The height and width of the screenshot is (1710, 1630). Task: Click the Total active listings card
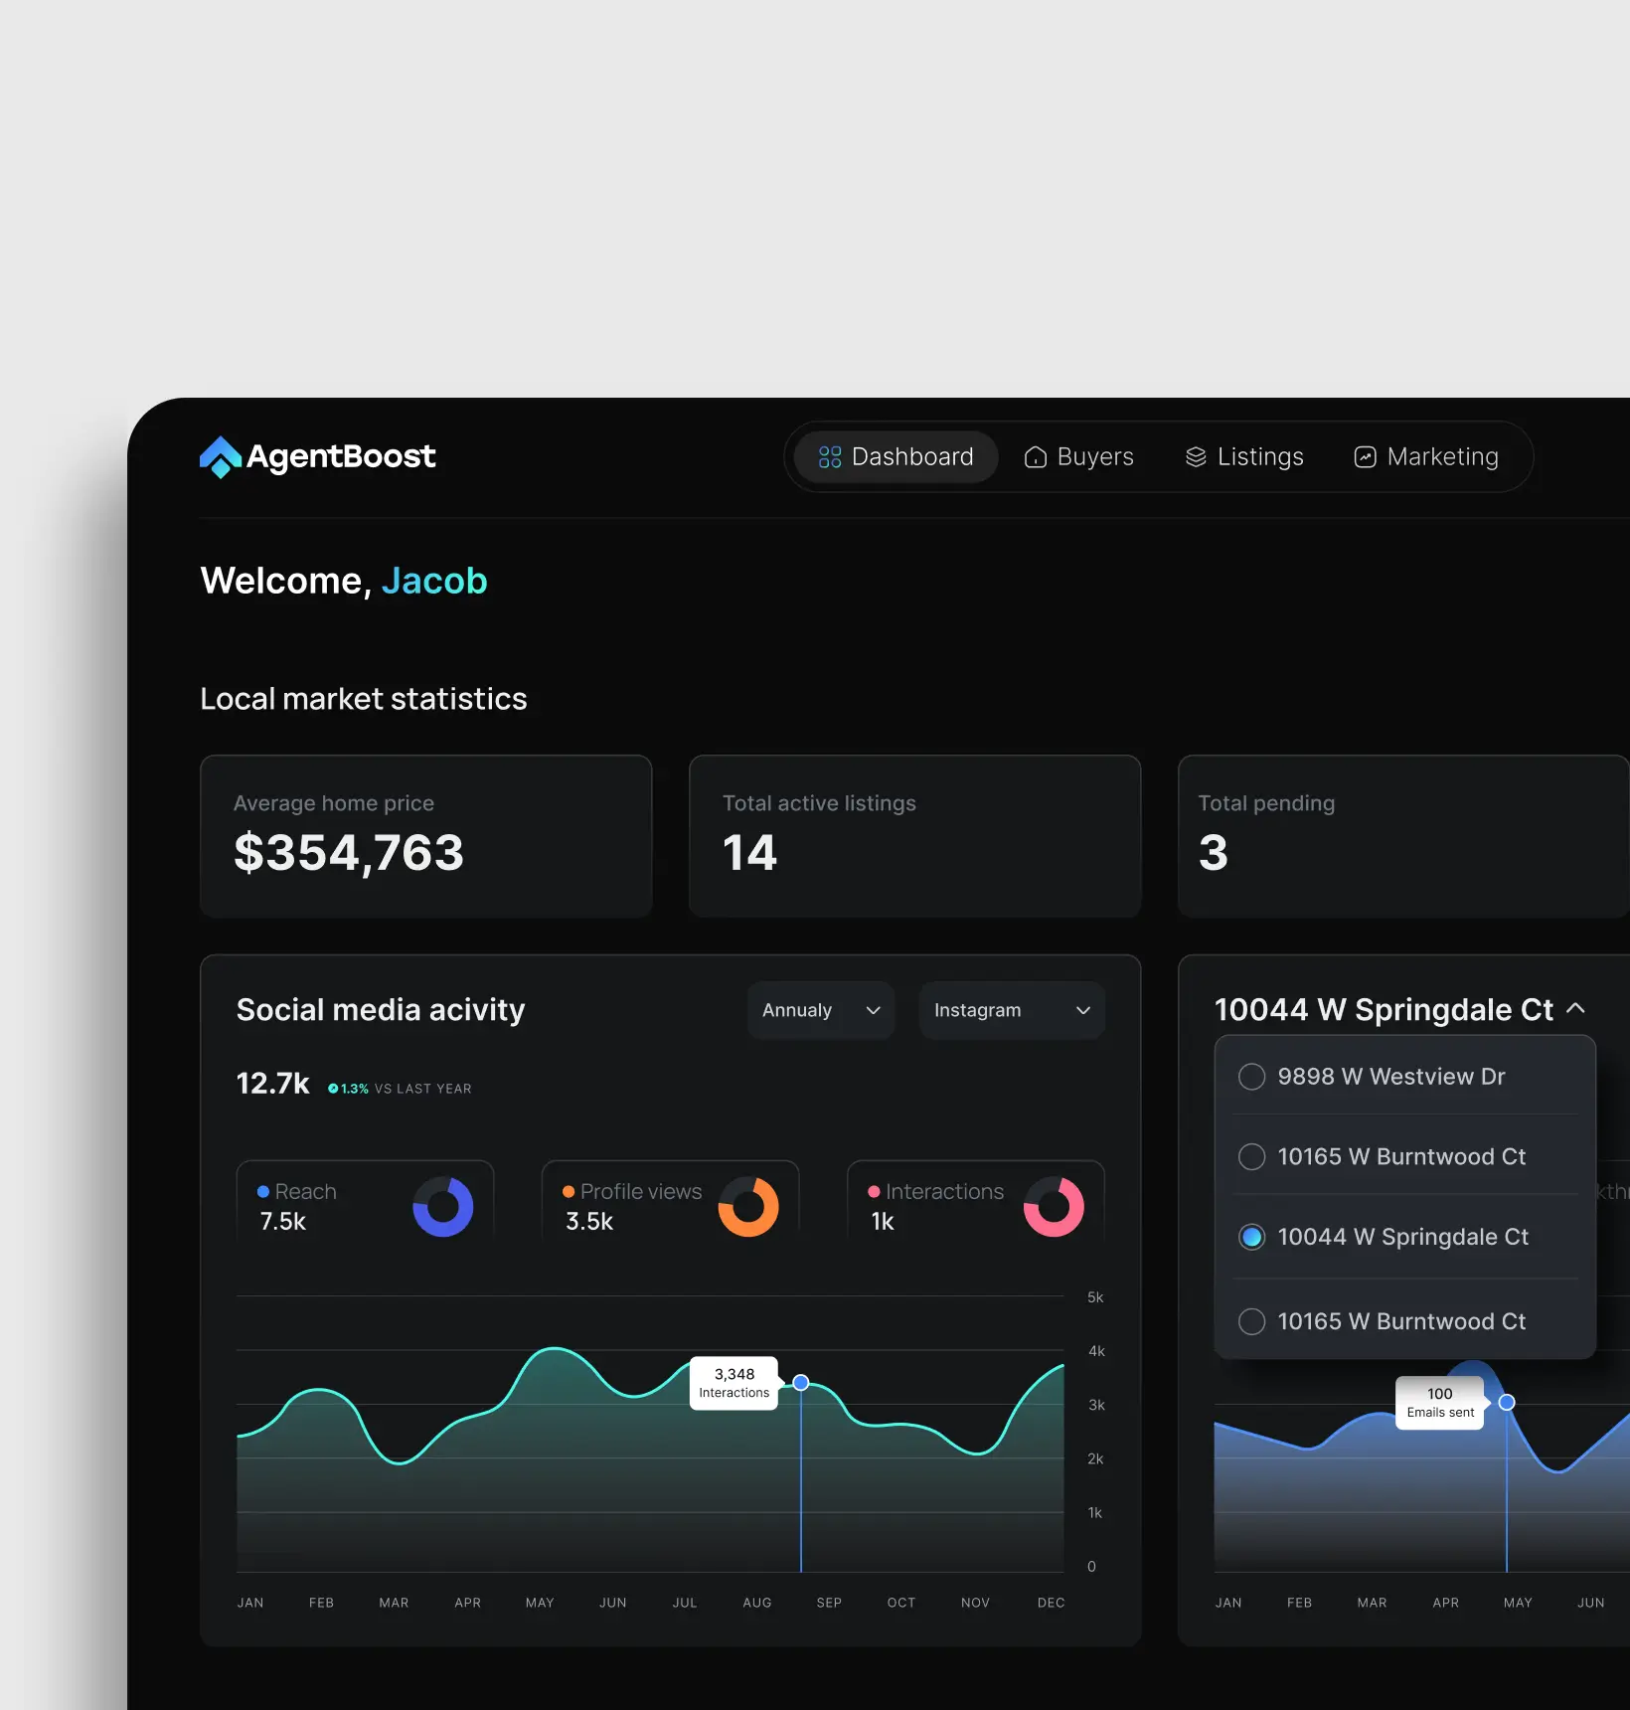tap(915, 836)
